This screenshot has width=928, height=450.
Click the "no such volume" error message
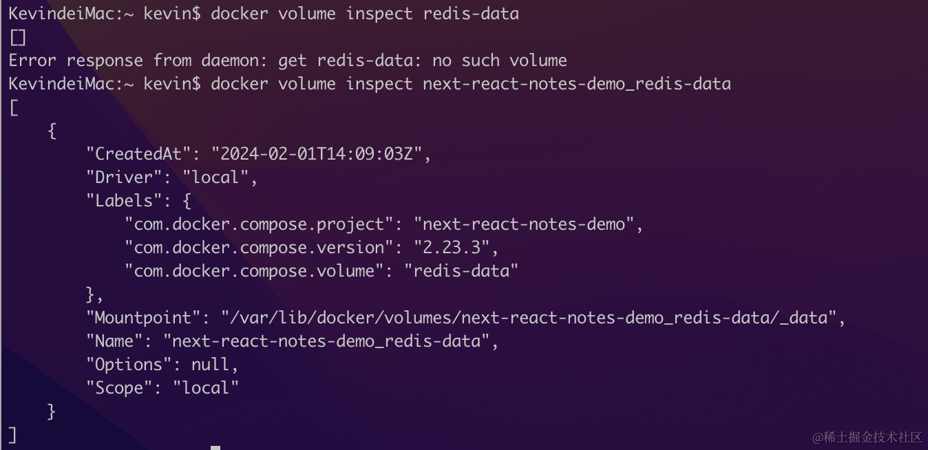(499, 61)
